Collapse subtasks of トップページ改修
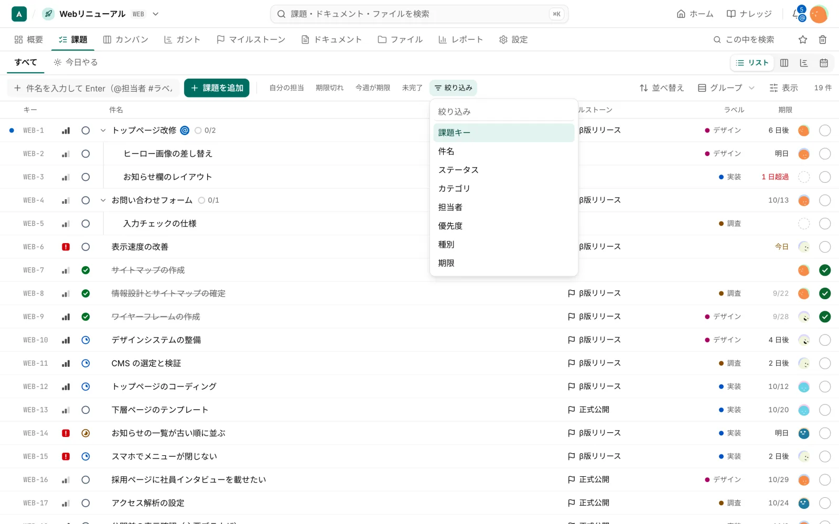The height and width of the screenshot is (524, 839). pos(103,130)
